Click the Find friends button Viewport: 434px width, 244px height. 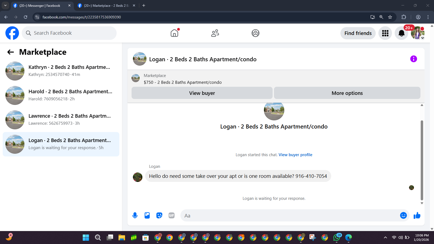pyautogui.click(x=358, y=33)
